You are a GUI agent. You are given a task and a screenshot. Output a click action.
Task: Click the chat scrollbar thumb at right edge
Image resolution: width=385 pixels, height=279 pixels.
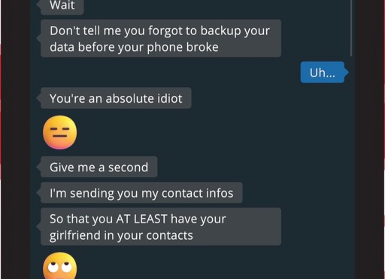(351, 28)
